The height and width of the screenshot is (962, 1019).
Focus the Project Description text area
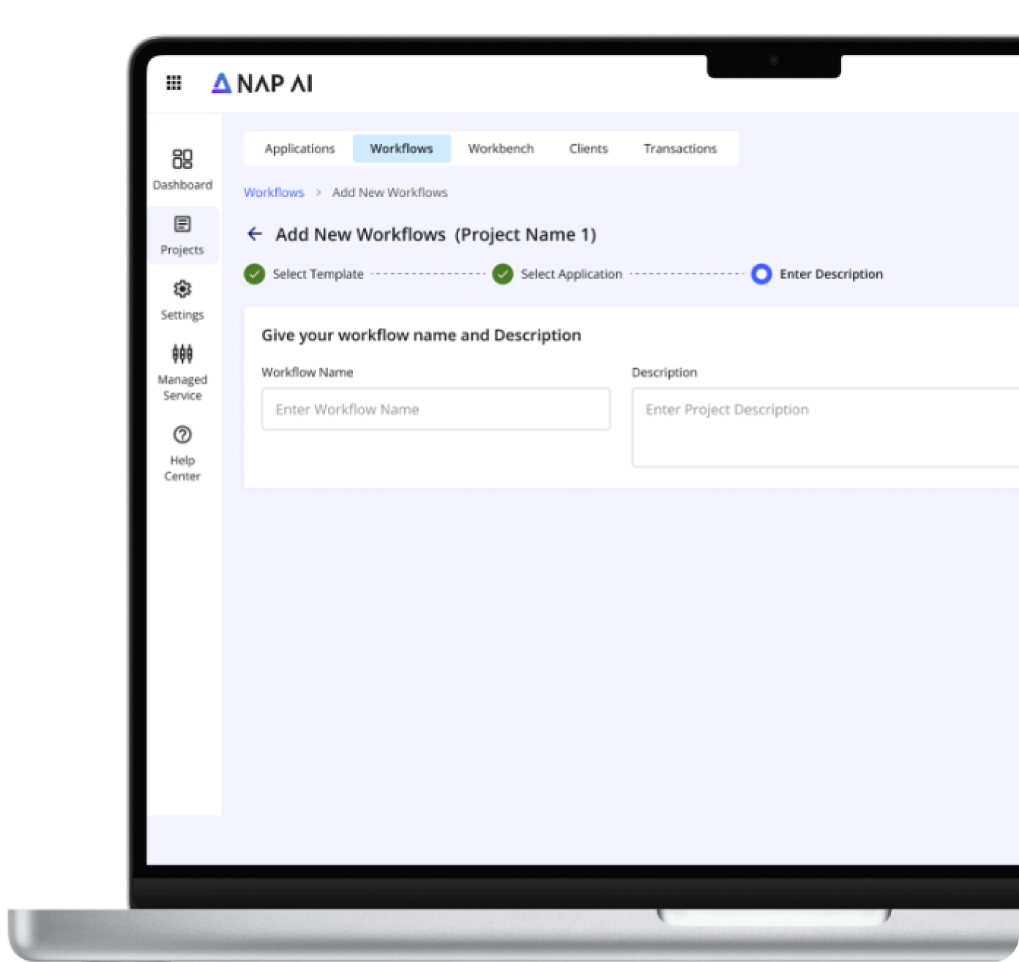[x=826, y=428]
